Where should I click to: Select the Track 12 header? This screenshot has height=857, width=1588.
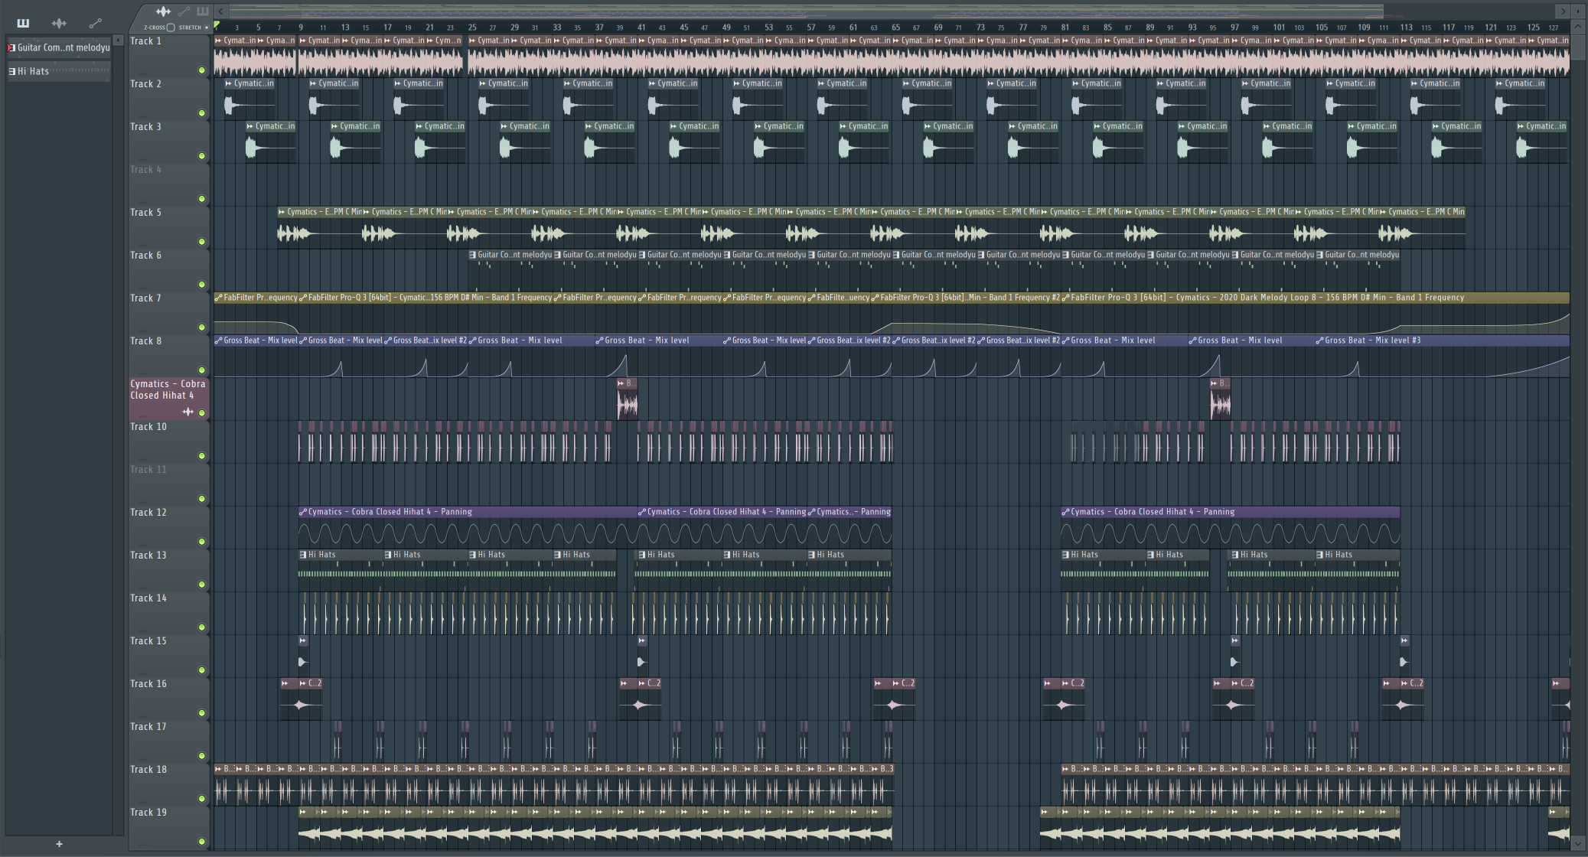pos(168,528)
